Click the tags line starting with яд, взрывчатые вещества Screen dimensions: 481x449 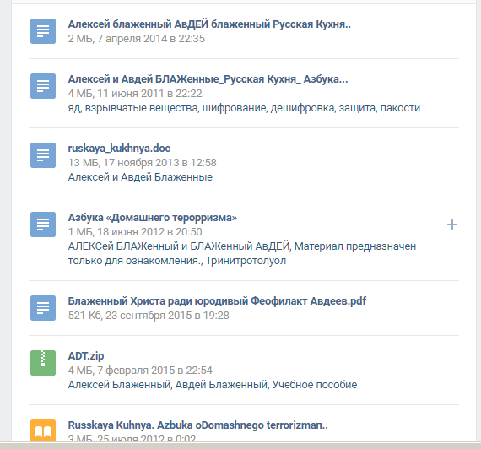(244, 108)
